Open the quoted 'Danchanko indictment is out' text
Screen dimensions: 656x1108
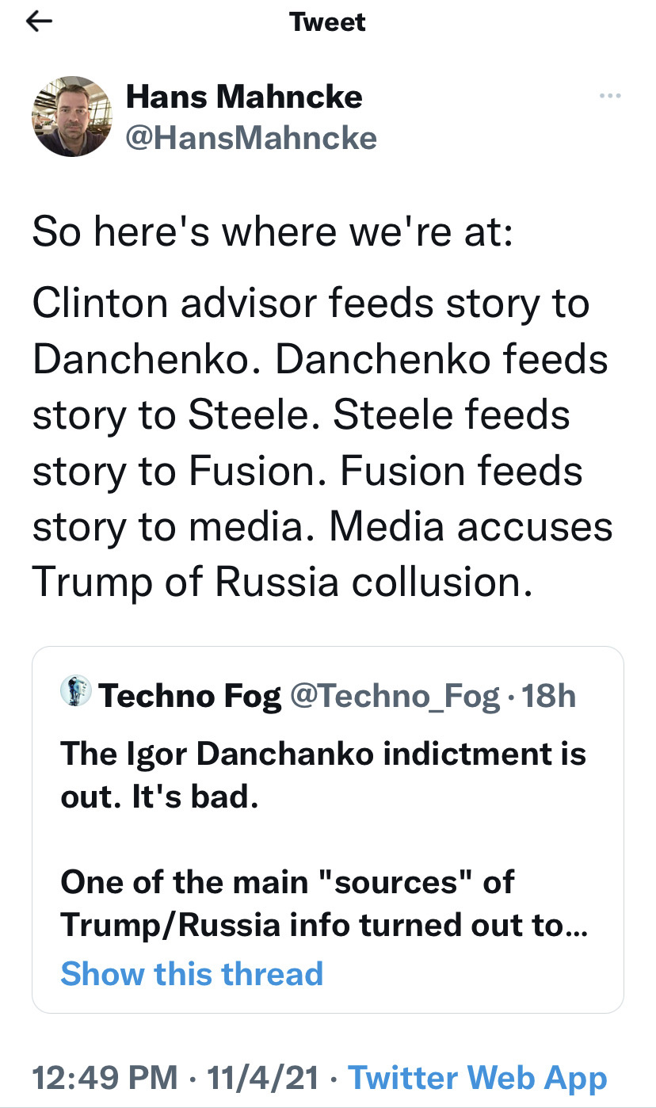(x=322, y=773)
